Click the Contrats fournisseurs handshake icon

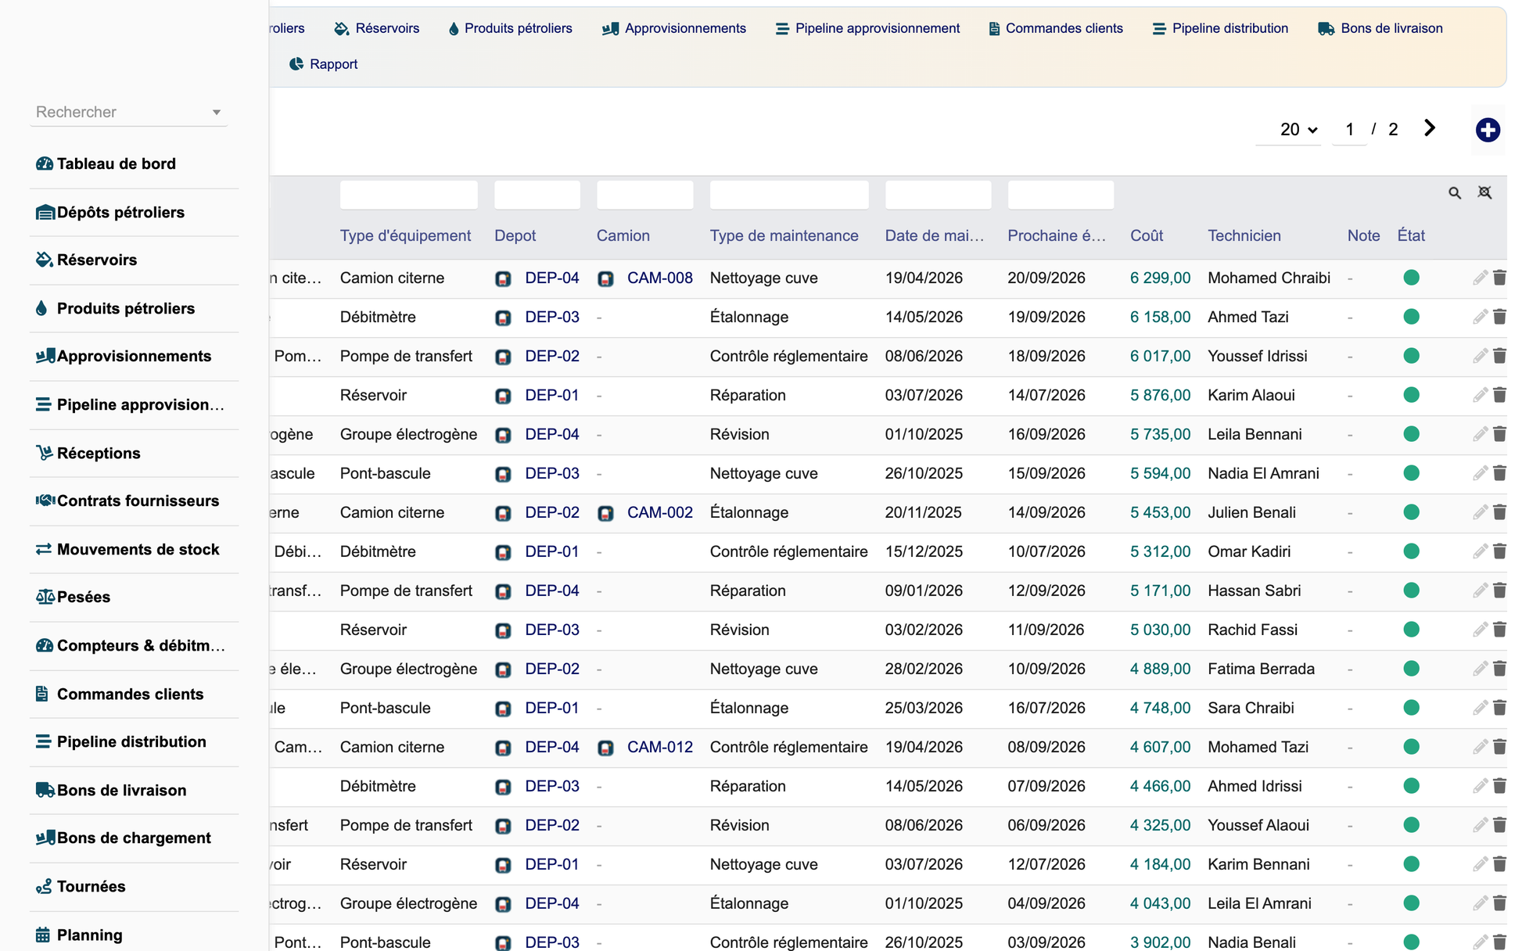tap(45, 501)
